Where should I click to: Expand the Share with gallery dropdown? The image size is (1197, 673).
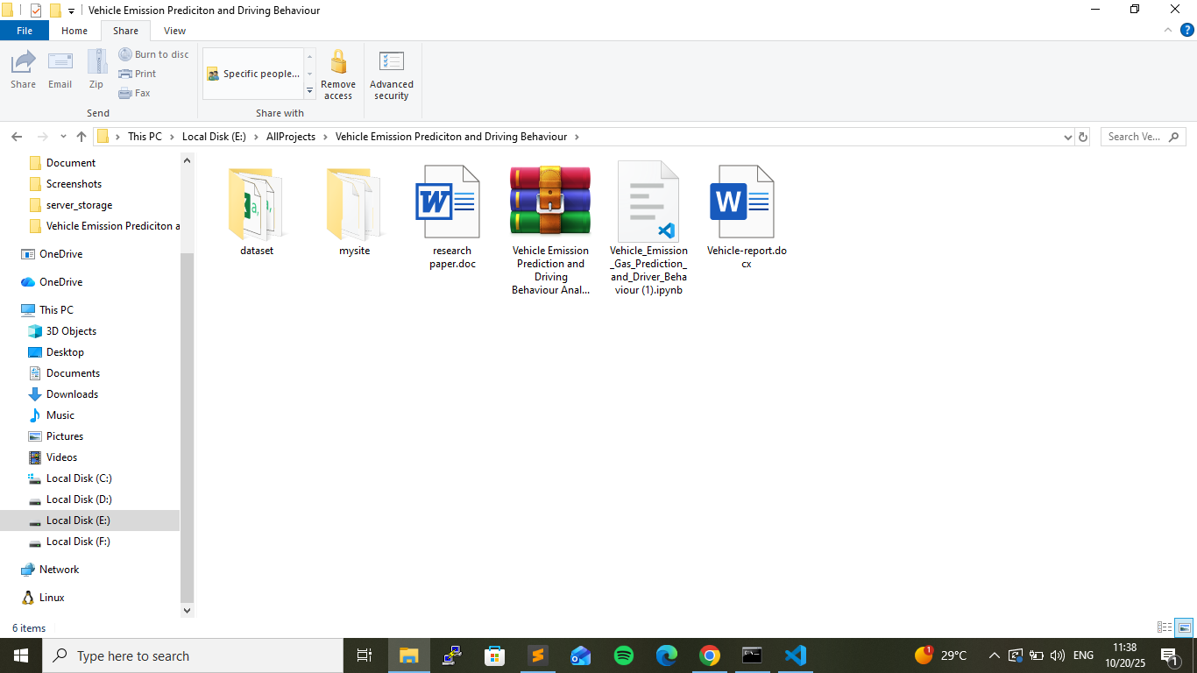309,92
